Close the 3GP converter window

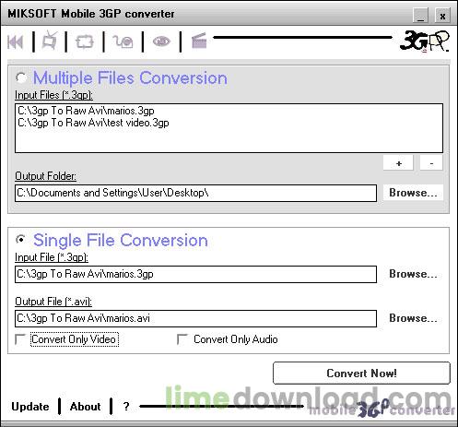pyautogui.click(x=442, y=16)
